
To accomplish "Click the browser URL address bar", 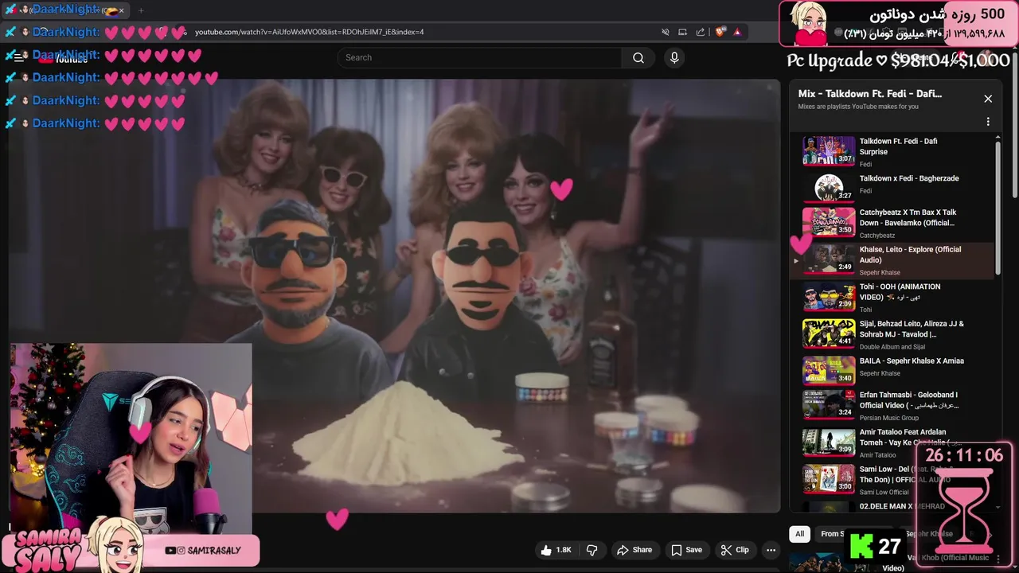I will pos(422,32).
